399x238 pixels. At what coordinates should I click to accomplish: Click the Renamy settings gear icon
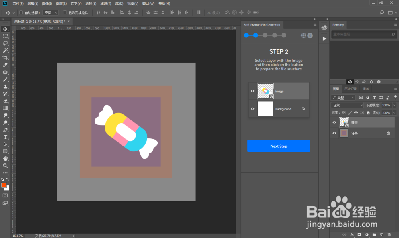click(371, 82)
